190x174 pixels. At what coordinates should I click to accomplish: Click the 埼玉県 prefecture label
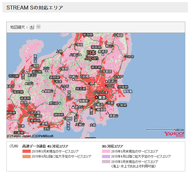pyautogui.click(x=81, y=89)
